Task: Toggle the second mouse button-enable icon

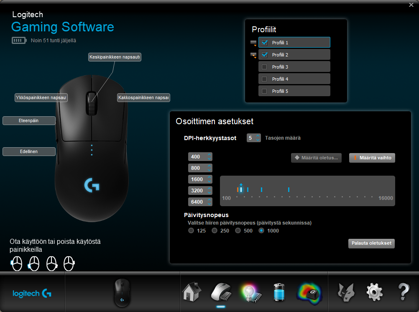Action: pyautogui.click(x=34, y=263)
